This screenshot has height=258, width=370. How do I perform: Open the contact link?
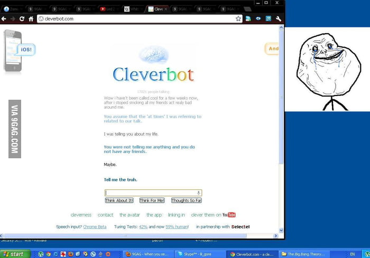click(x=106, y=215)
